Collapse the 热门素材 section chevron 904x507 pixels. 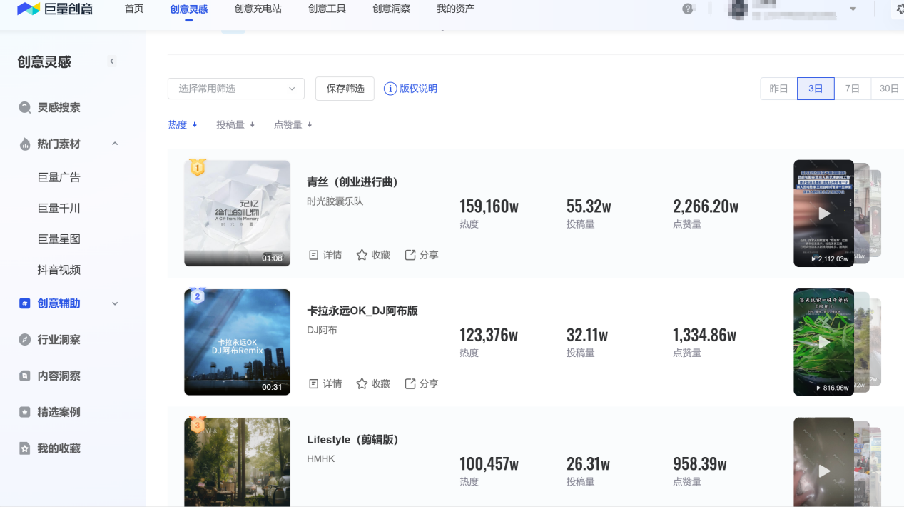pos(115,144)
